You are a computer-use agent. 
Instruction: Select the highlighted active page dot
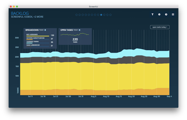(x=101, y=15)
